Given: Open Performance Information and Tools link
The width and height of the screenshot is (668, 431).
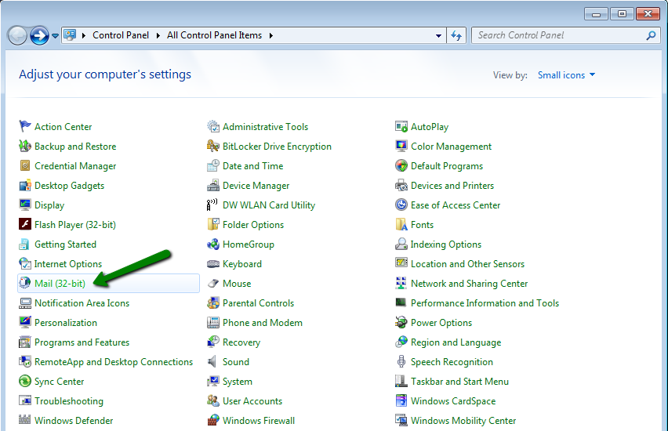Looking at the screenshot, I should pos(485,302).
